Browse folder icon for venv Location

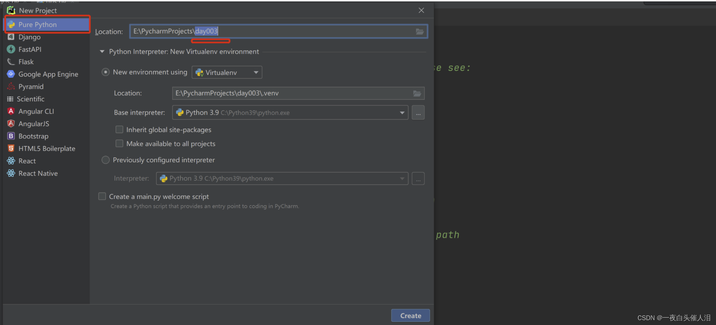coord(417,93)
